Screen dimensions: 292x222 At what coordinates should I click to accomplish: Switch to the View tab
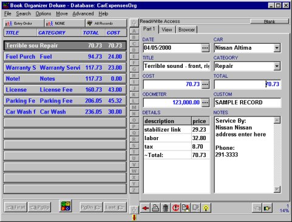(x=167, y=30)
